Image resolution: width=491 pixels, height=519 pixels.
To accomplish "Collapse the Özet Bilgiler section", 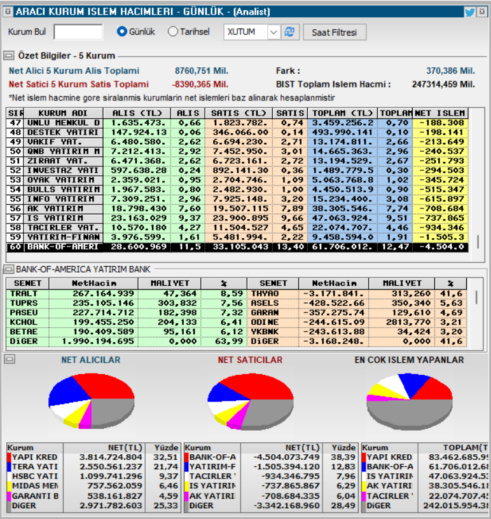I will 9,55.
